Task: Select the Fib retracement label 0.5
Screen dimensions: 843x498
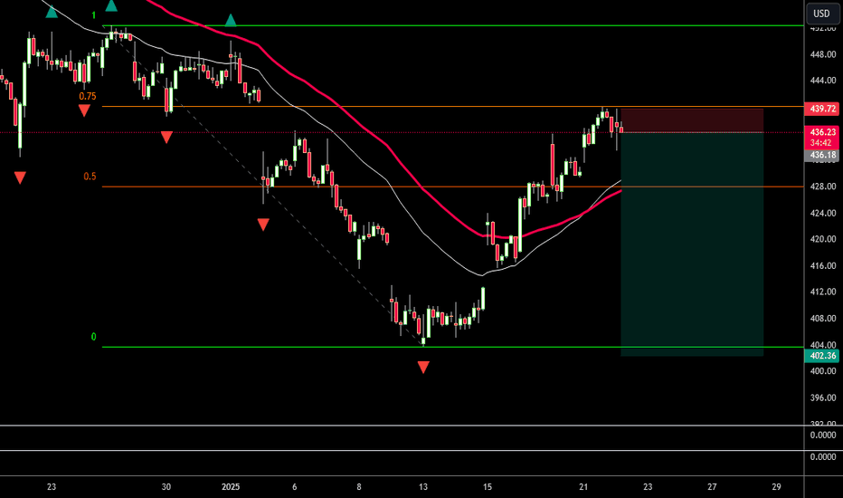Action: (x=90, y=177)
